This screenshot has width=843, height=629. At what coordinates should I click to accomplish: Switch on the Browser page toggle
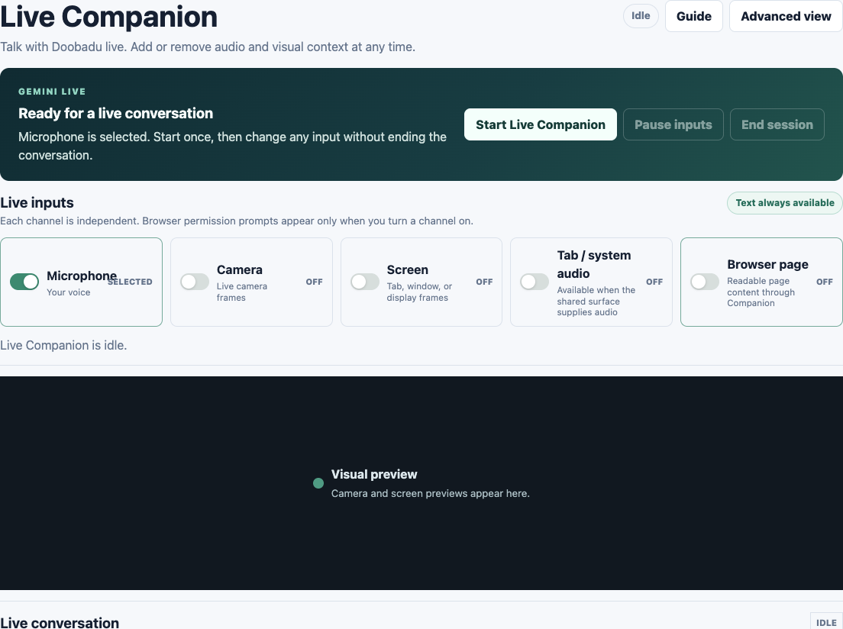point(704,282)
